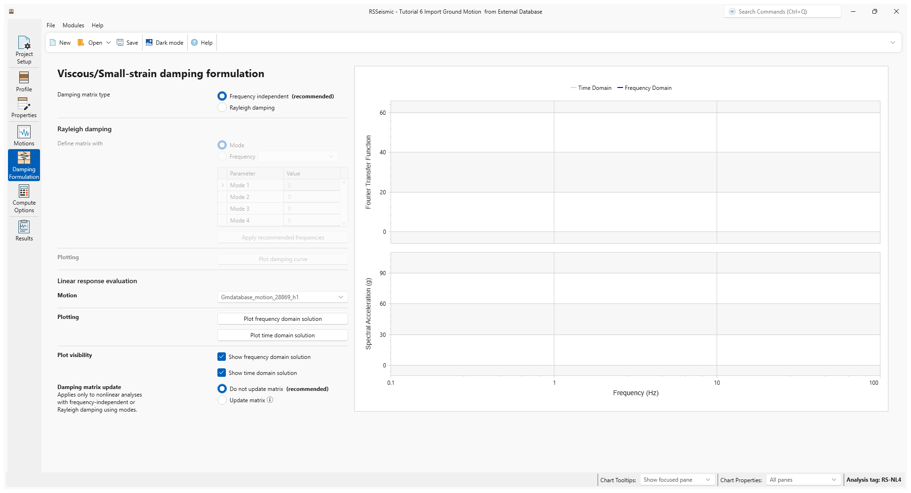This screenshot has width=911, height=493.
Task: Open the Properties sidebar icon
Action: [x=24, y=104]
